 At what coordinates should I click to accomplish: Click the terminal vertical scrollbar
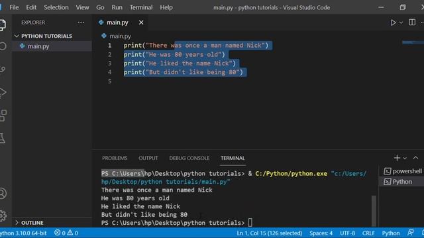pyautogui.click(x=374, y=211)
